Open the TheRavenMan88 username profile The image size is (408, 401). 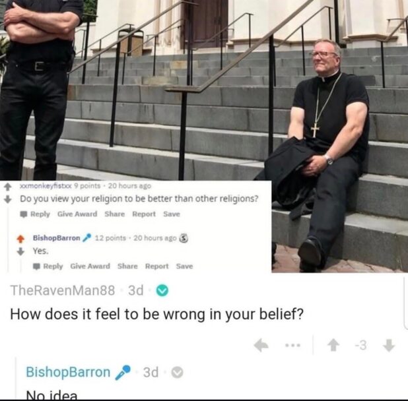click(63, 290)
